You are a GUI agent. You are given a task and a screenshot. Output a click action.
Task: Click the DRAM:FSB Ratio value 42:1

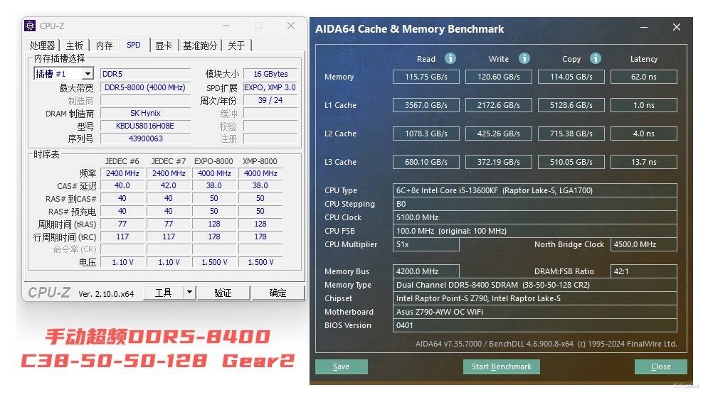tap(644, 271)
